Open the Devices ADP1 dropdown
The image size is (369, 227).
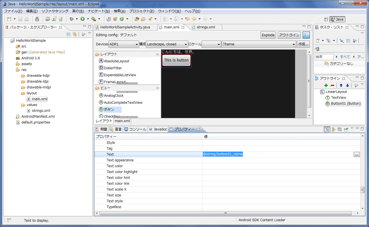124,44
